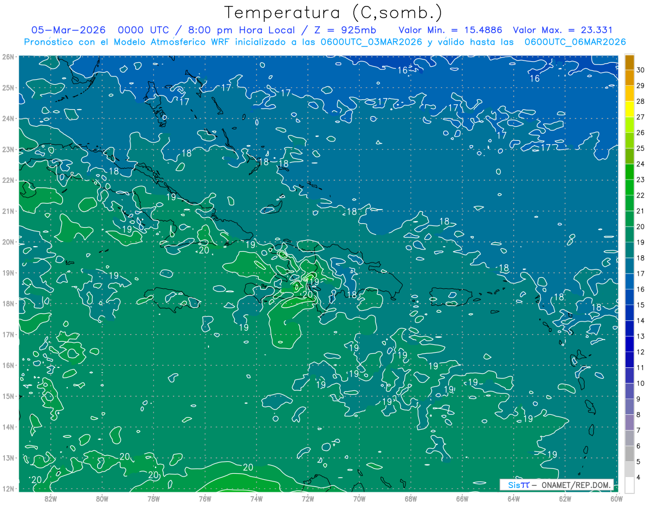The image size is (655, 506).
Task: Click longitude axis label "80W"
Action: coord(102,498)
